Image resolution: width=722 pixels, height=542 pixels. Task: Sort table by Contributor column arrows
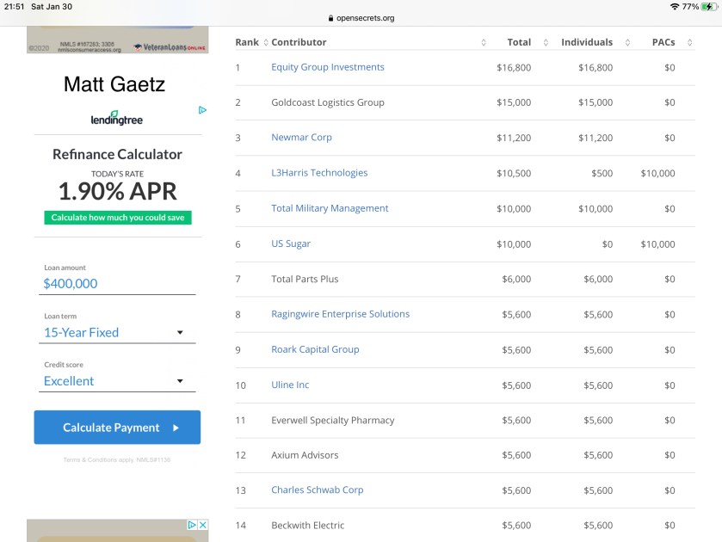click(484, 42)
